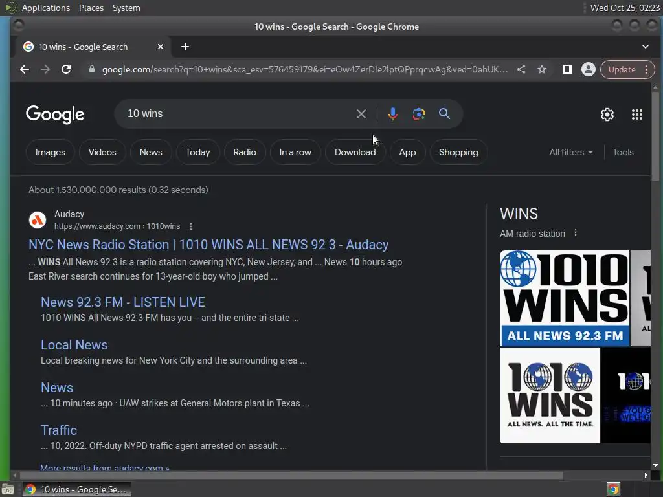Open Chrome icon in system tray
Screen dimensions: 663x497
tap(613, 489)
